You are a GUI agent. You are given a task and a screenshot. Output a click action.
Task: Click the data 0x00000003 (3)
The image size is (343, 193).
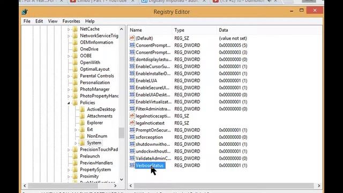point(233,53)
